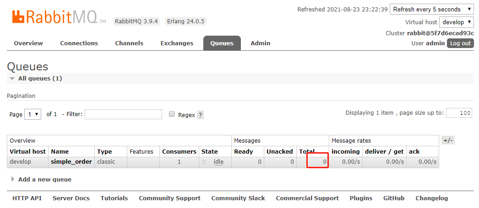Open the Changelog footer link

[x=432, y=198]
